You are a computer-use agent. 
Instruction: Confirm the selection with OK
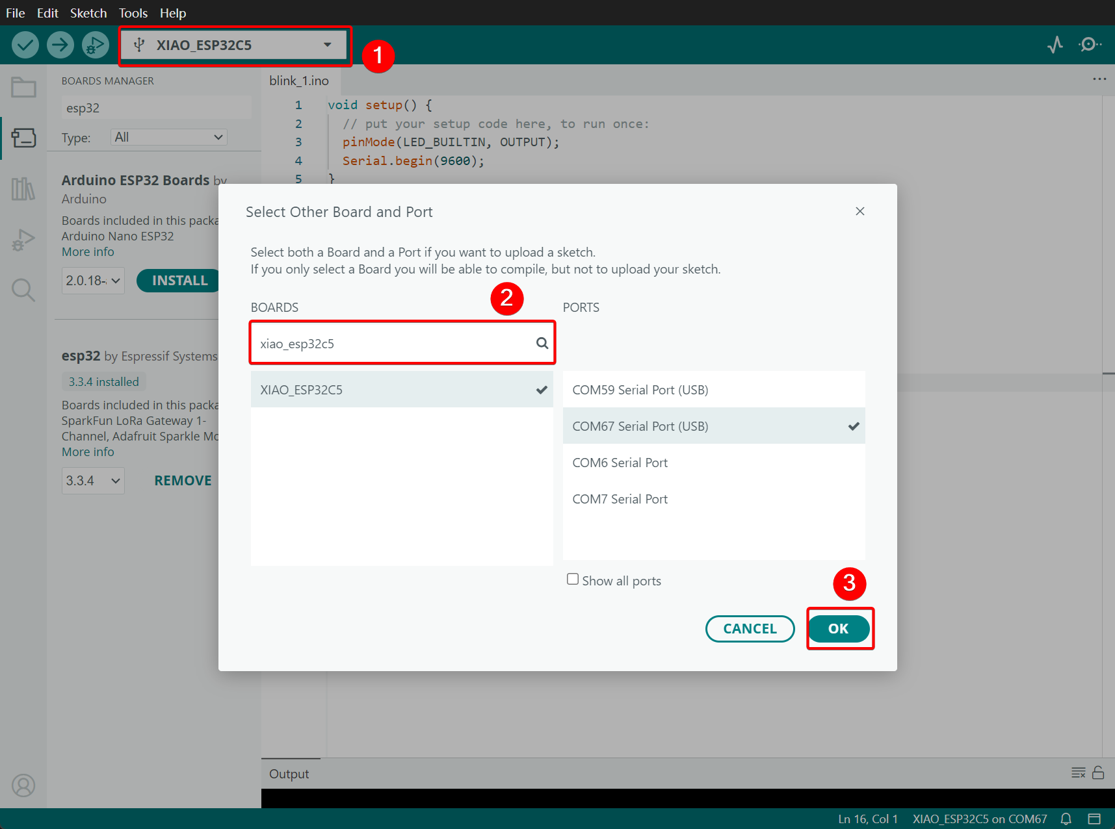(x=839, y=629)
